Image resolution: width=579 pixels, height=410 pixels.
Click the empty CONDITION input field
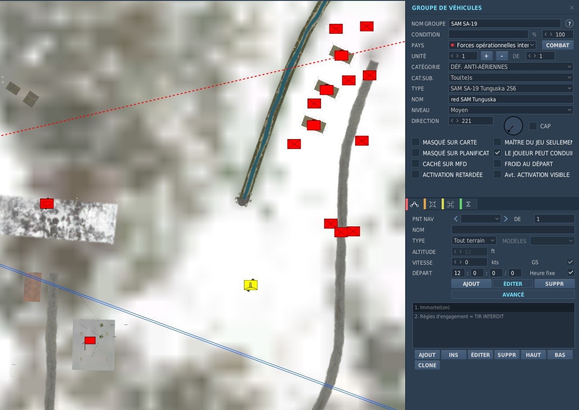pyautogui.click(x=488, y=34)
